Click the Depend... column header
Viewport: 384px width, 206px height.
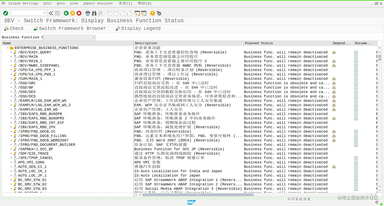pos(343,43)
